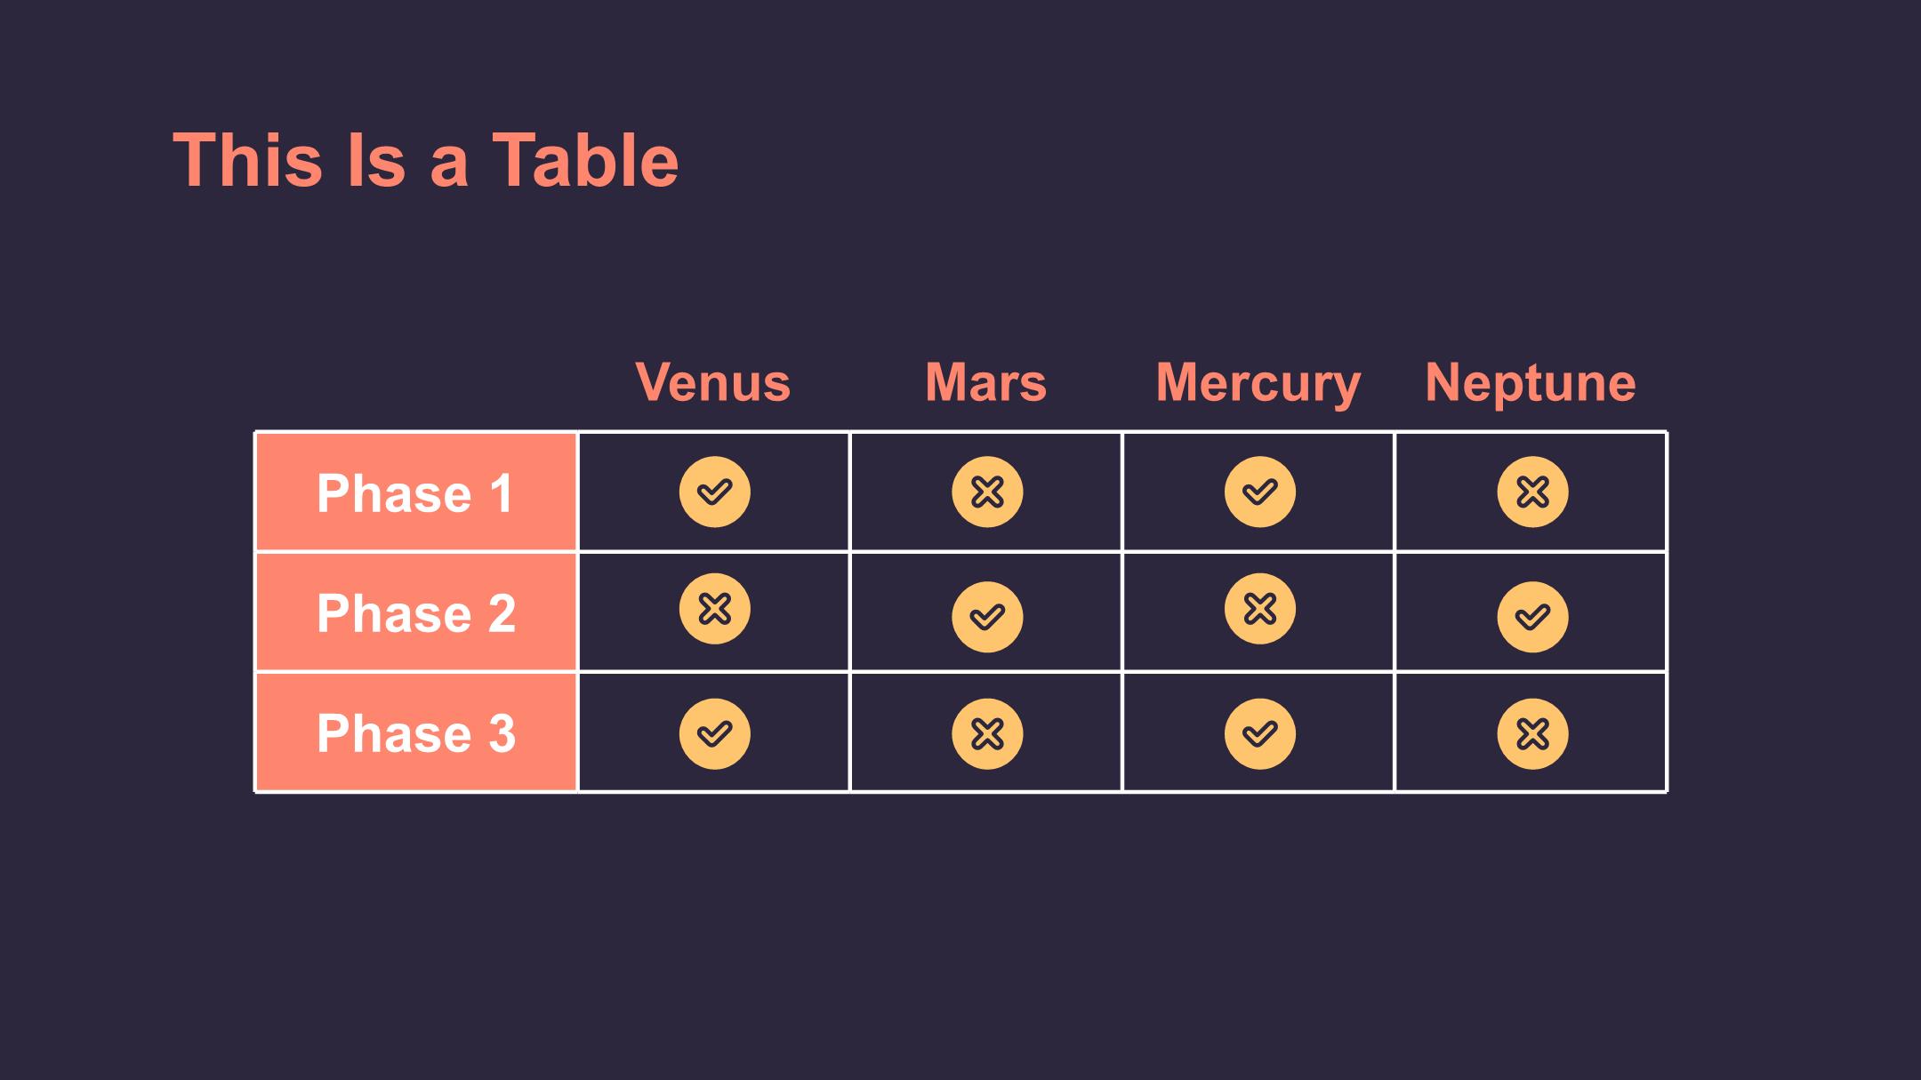Click the Mars column heading
The image size is (1921, 1080).
[x=985, y=382]
